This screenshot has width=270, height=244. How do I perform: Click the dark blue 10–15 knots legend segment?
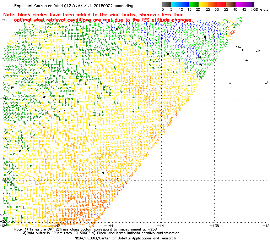point(185,4)
